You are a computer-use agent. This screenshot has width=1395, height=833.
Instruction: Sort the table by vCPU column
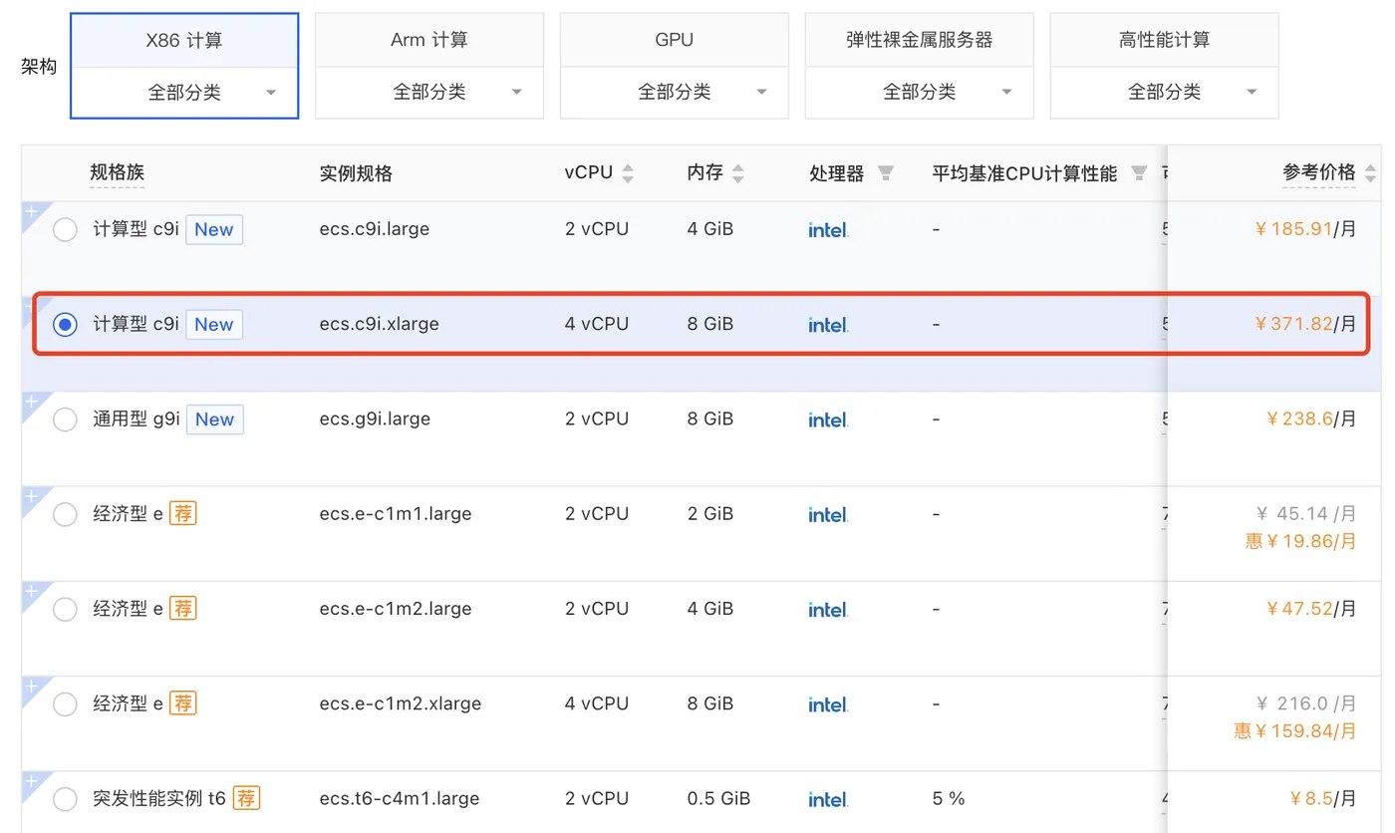628,173
